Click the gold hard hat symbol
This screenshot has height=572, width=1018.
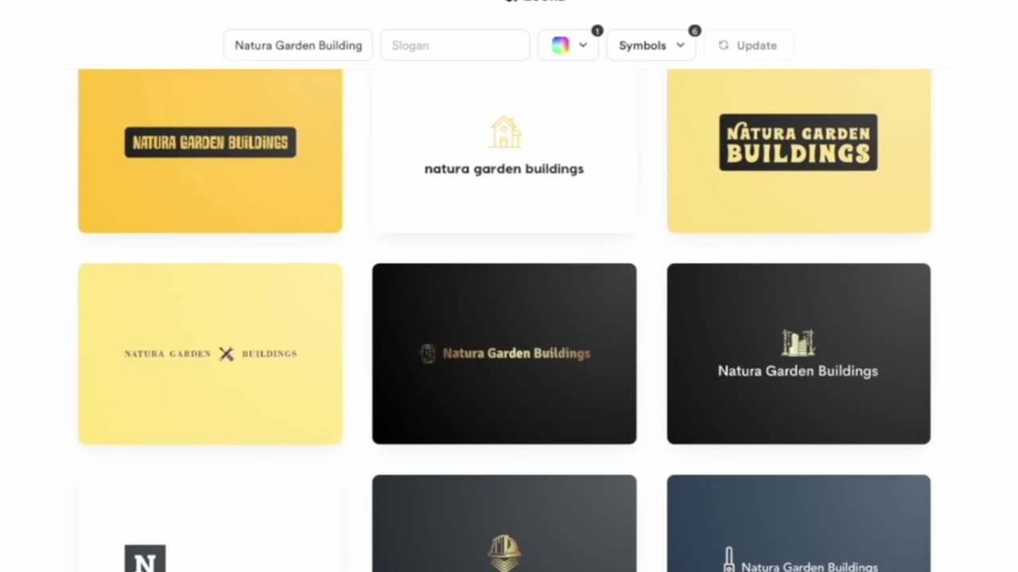point(504,553)
